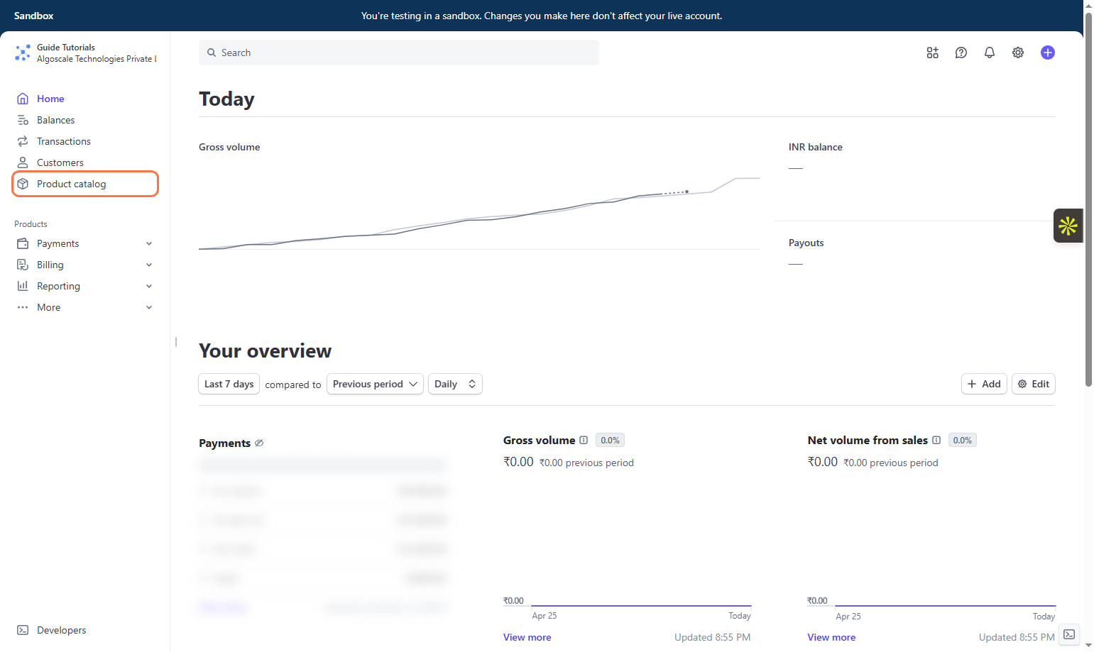Open Developers section
1094x652 pixels.
[x=61, y=630]
